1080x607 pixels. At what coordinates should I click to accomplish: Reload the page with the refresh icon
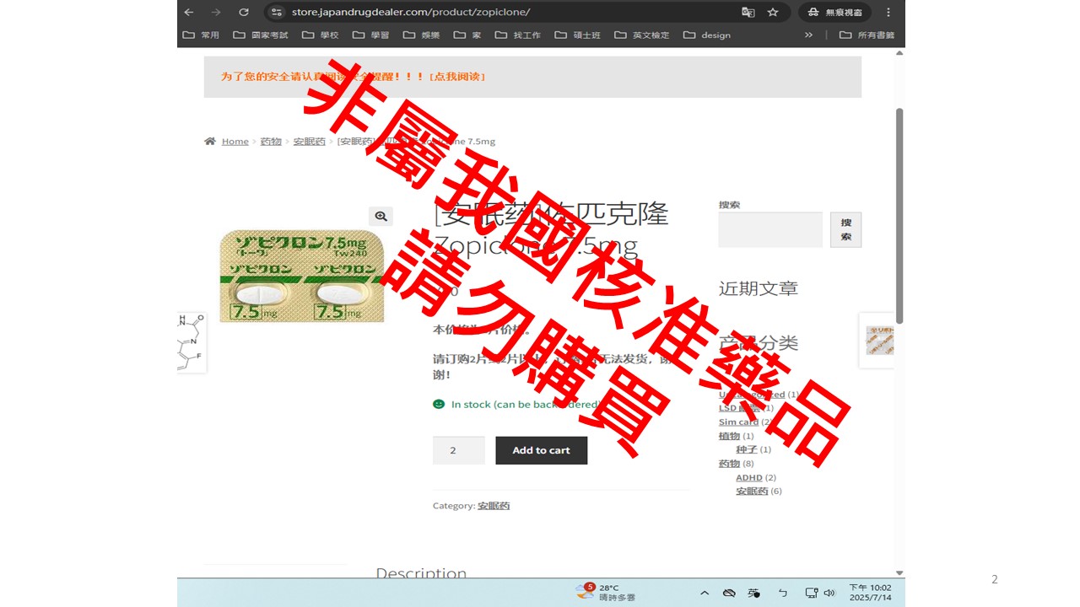click(244, 12)
